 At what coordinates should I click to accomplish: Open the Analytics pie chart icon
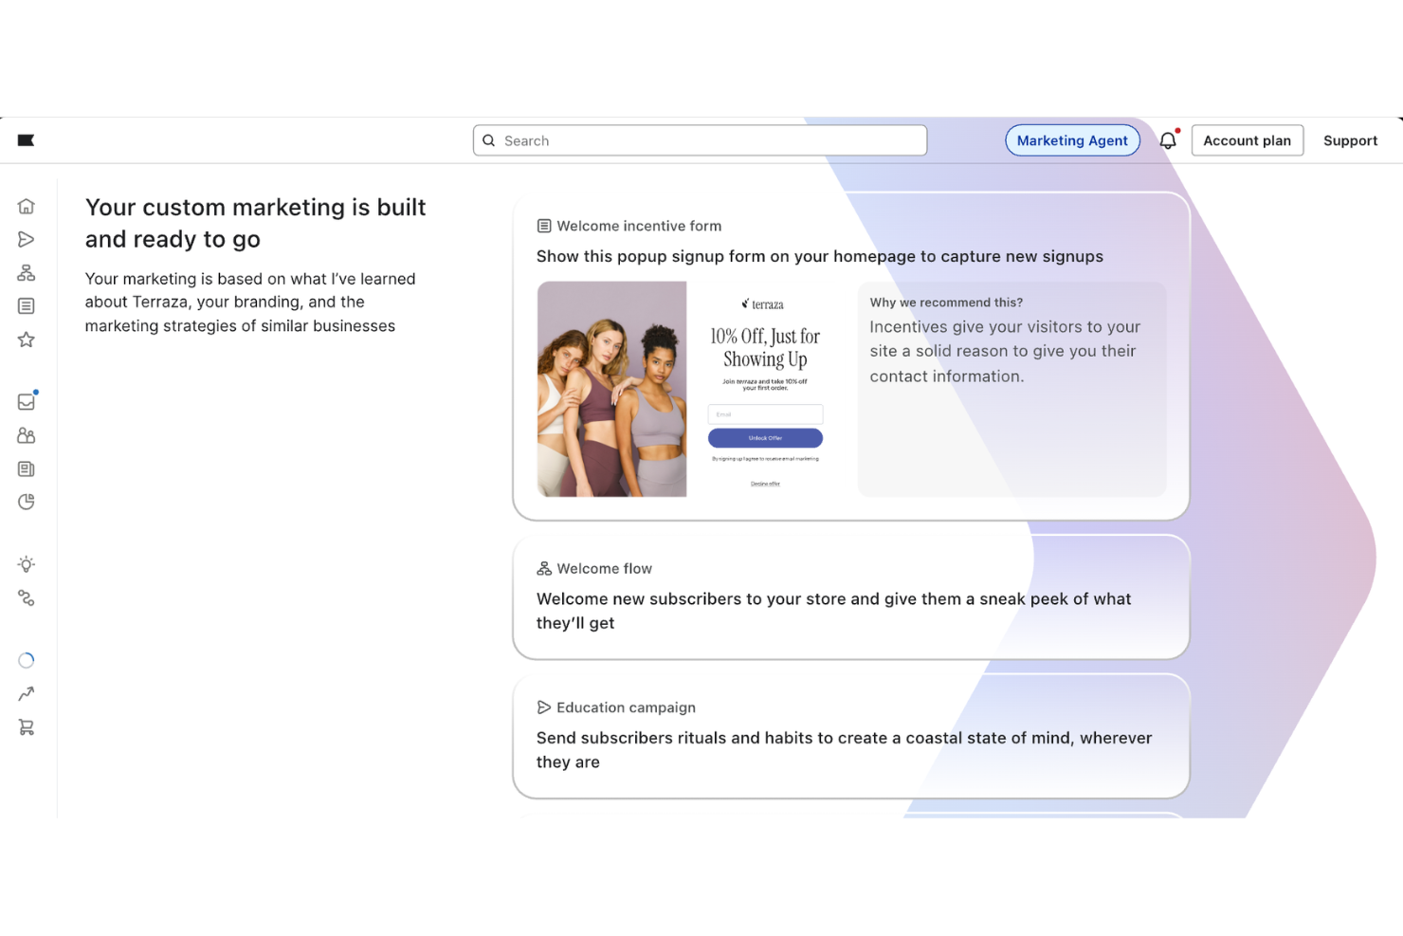[x=27, y=502]
